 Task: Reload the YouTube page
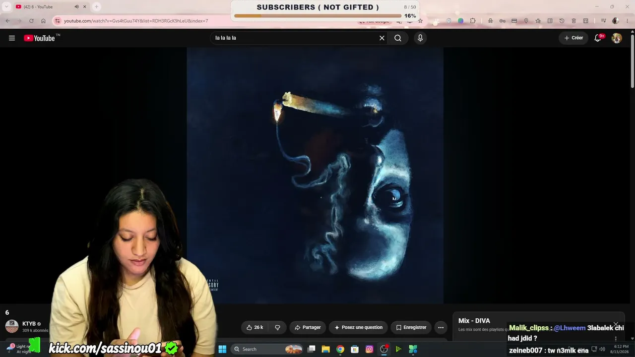[31, 21]
